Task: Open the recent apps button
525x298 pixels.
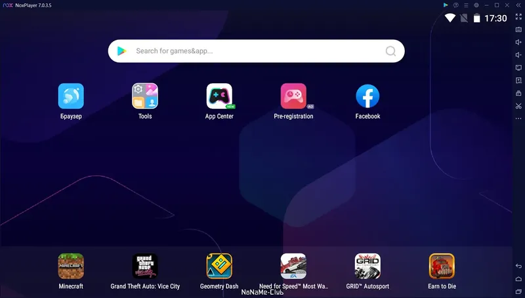Action: tap(518, 291)
